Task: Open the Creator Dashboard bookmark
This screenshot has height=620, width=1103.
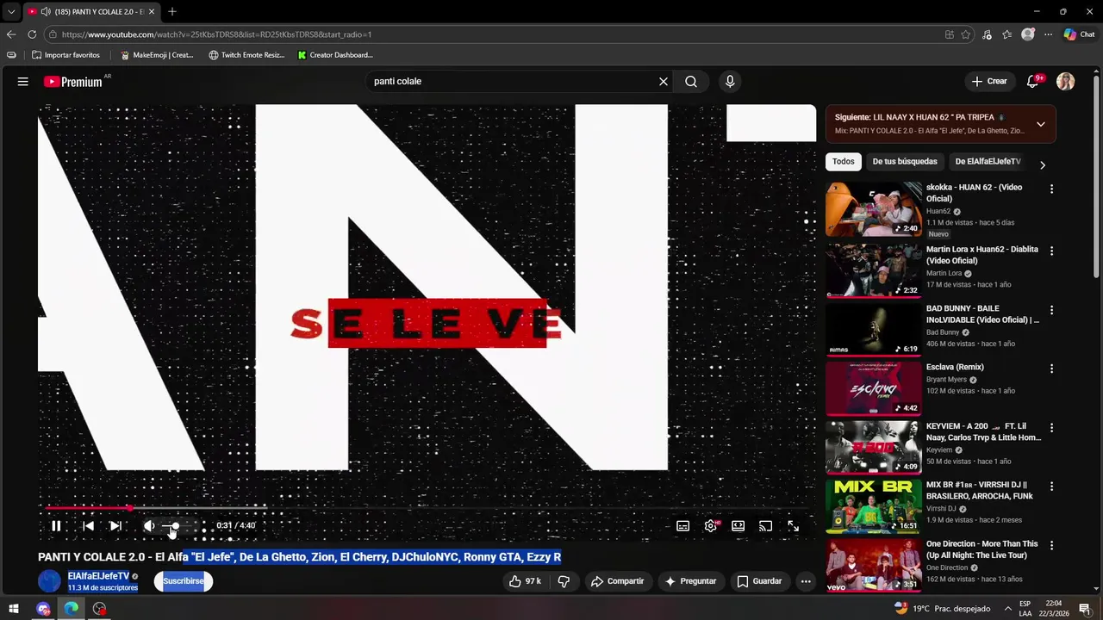Action: pos(335,55)
